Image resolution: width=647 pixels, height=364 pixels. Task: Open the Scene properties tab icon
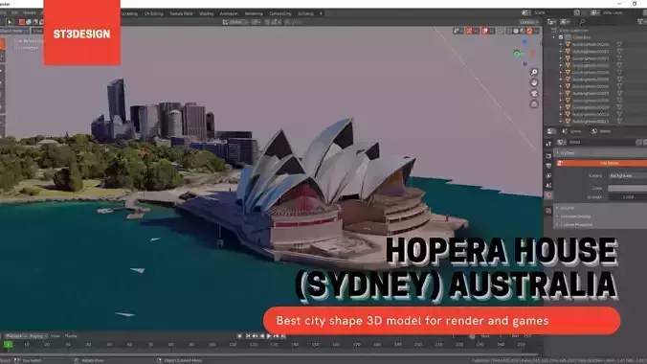click(x=548, y=186)
